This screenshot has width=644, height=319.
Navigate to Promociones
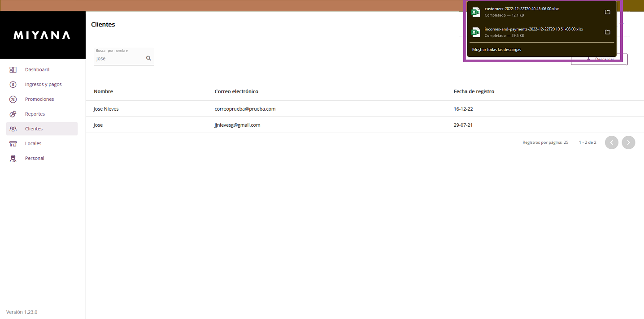42,99
